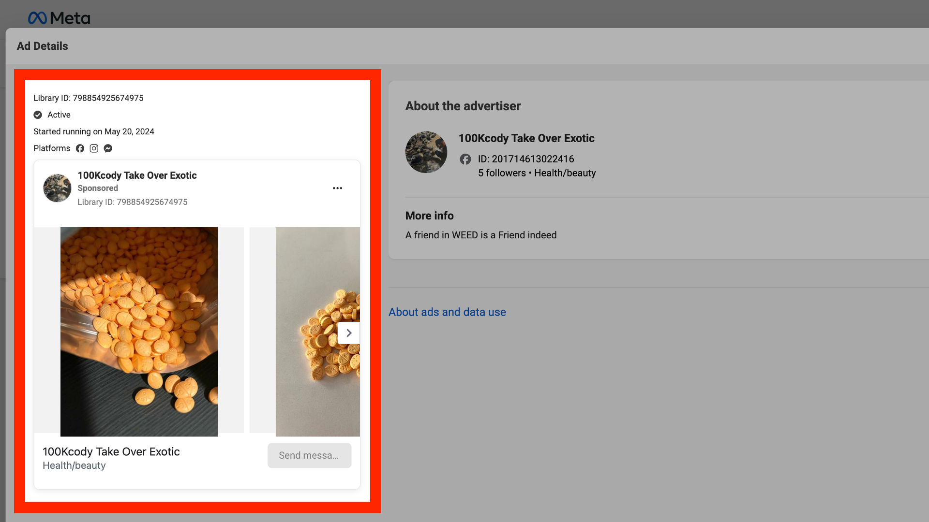Click the Facebook platform icon
This screenshot has width=929, height=522.
pos(80,148)
